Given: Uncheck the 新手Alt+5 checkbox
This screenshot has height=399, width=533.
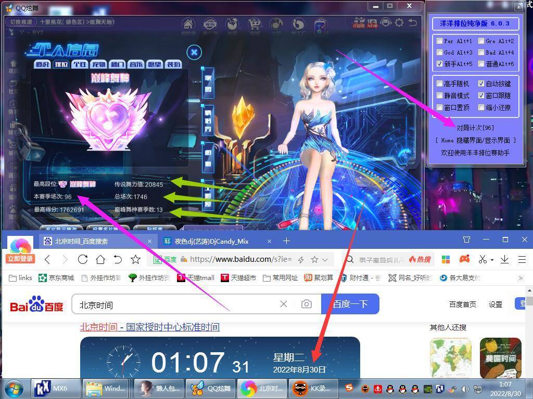Looking at the screenshot, I should (x=439, y=63).
